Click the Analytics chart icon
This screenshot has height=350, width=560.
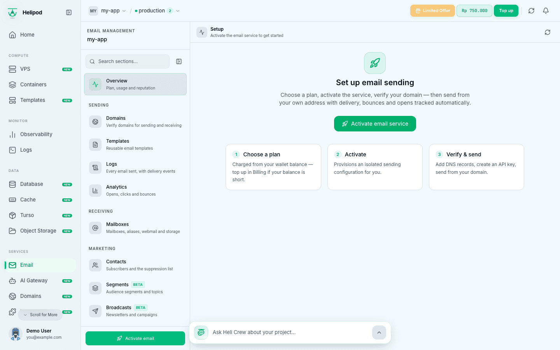point(95,191)
